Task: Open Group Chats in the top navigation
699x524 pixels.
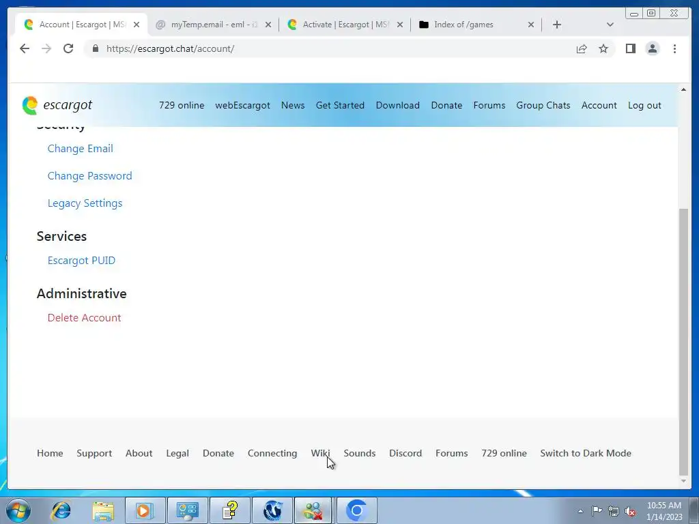Action: pos(543,106)
